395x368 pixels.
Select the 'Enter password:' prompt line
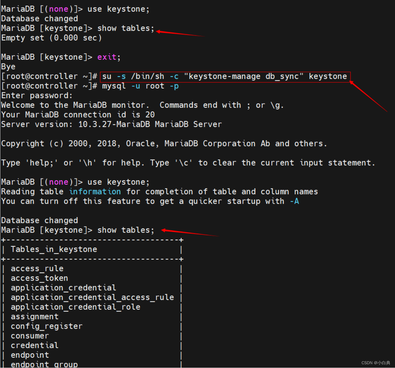pos(37,96)
